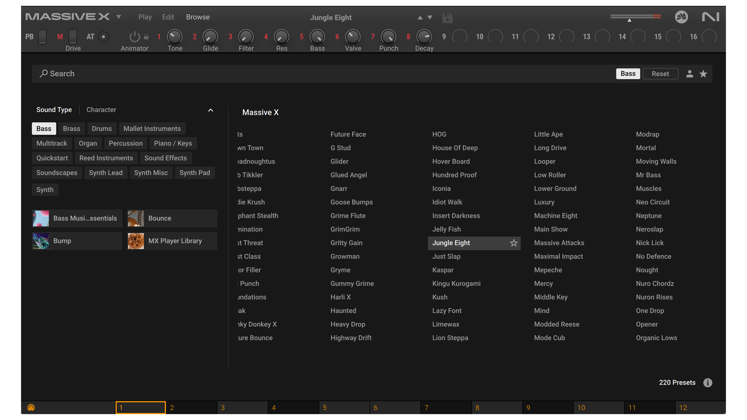
Task: Click the empty macro knob 9
Action: (460, 37)
